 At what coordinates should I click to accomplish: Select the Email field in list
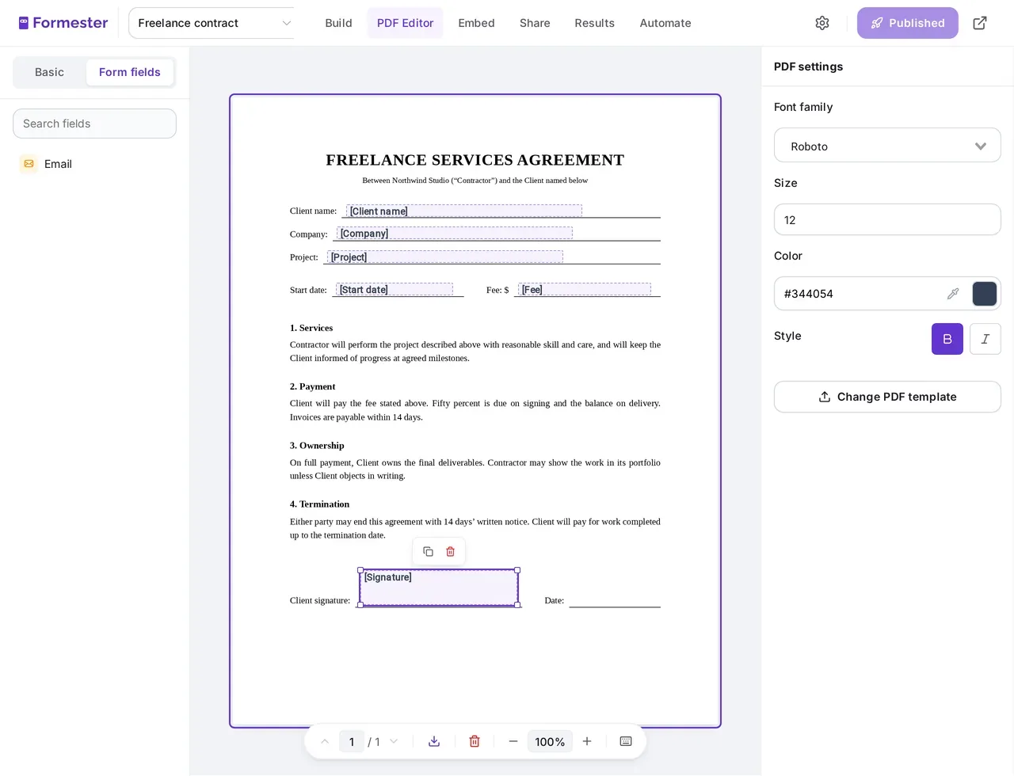pyautogui.click(x=94, y=164)
